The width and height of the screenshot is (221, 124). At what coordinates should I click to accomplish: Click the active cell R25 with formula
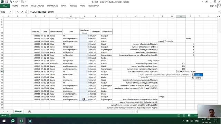(181, 72)
